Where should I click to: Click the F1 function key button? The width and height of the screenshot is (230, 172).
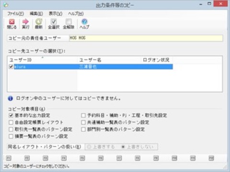coord(9,158)
